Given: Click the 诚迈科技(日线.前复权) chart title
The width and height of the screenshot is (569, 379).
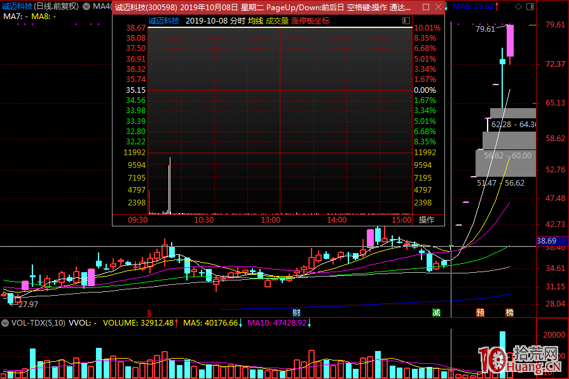Looking at the screenshot, I should [x=40, y=6].
